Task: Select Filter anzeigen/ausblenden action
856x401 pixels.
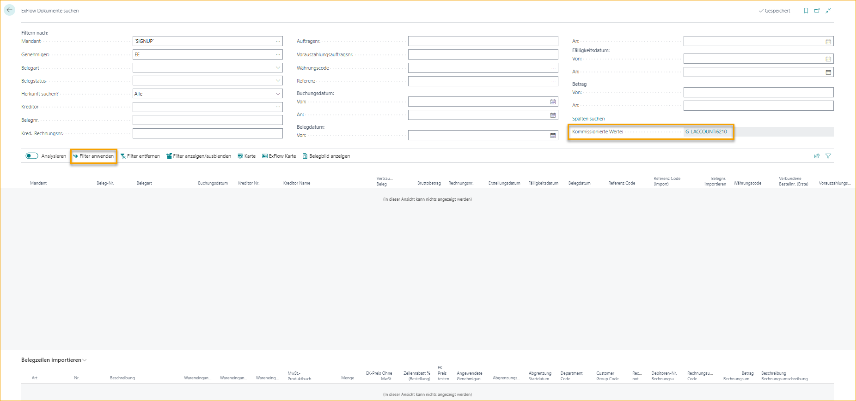Action: pos(199,156)
